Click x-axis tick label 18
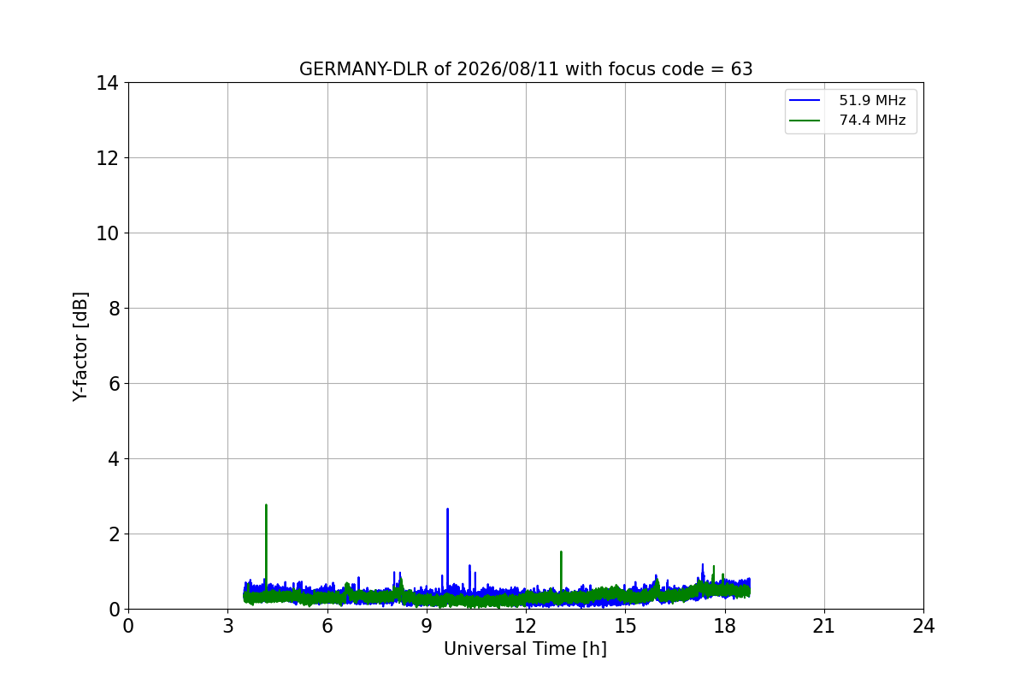1026x684 pixels. 725,626
